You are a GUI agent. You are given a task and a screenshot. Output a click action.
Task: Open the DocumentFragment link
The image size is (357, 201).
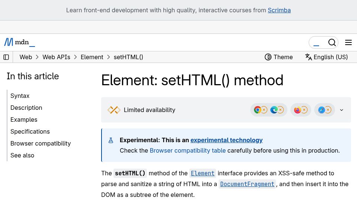point(247,184)
